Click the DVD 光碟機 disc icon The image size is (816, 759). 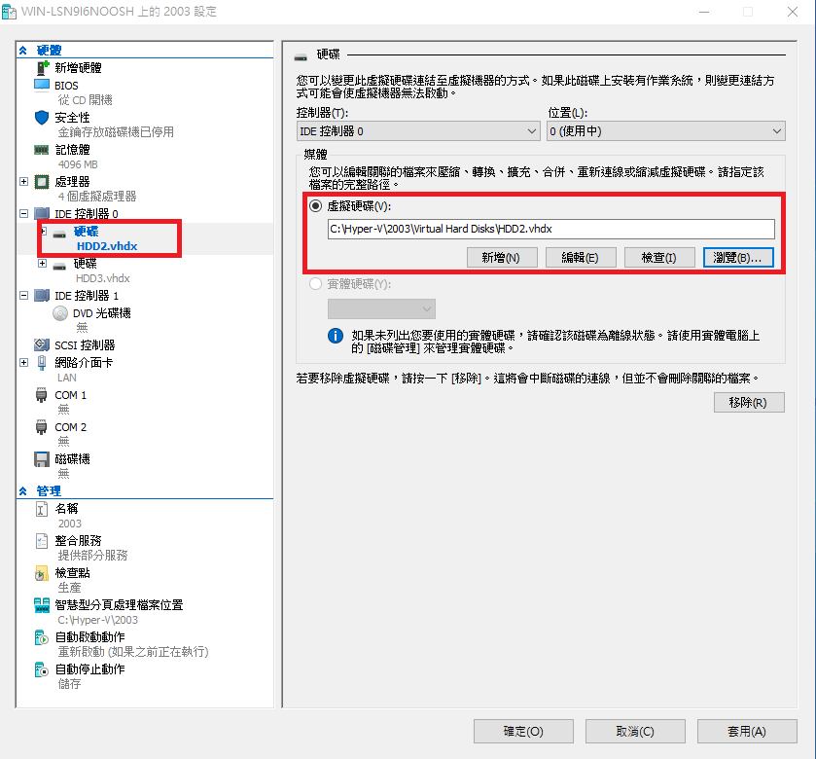[x=60, y=313]
